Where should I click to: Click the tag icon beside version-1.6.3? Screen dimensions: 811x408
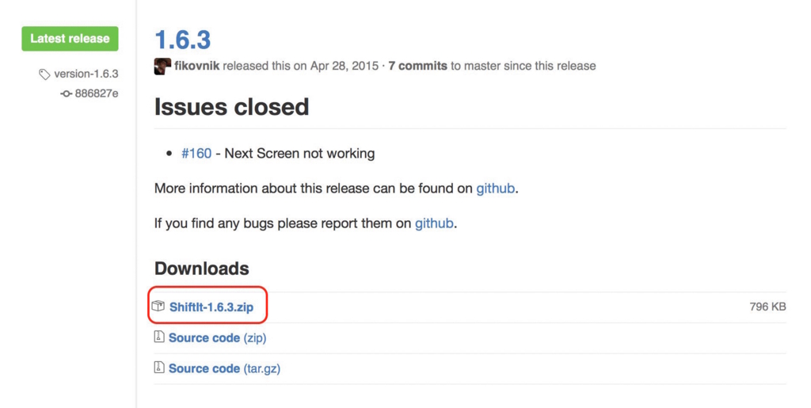[x=44, y=74]
